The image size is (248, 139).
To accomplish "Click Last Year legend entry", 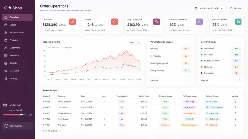I will click(67, 48).
